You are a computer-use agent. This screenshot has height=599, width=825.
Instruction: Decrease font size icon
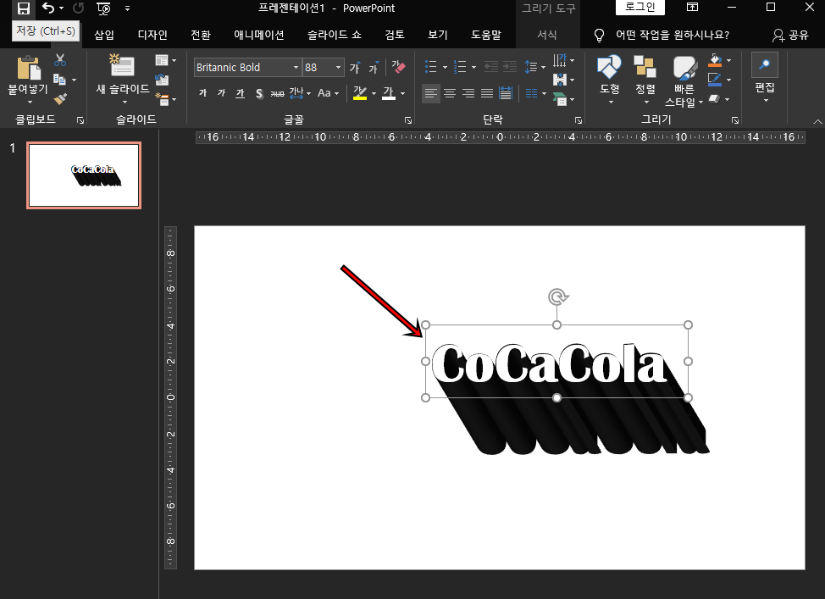point(374,68)
